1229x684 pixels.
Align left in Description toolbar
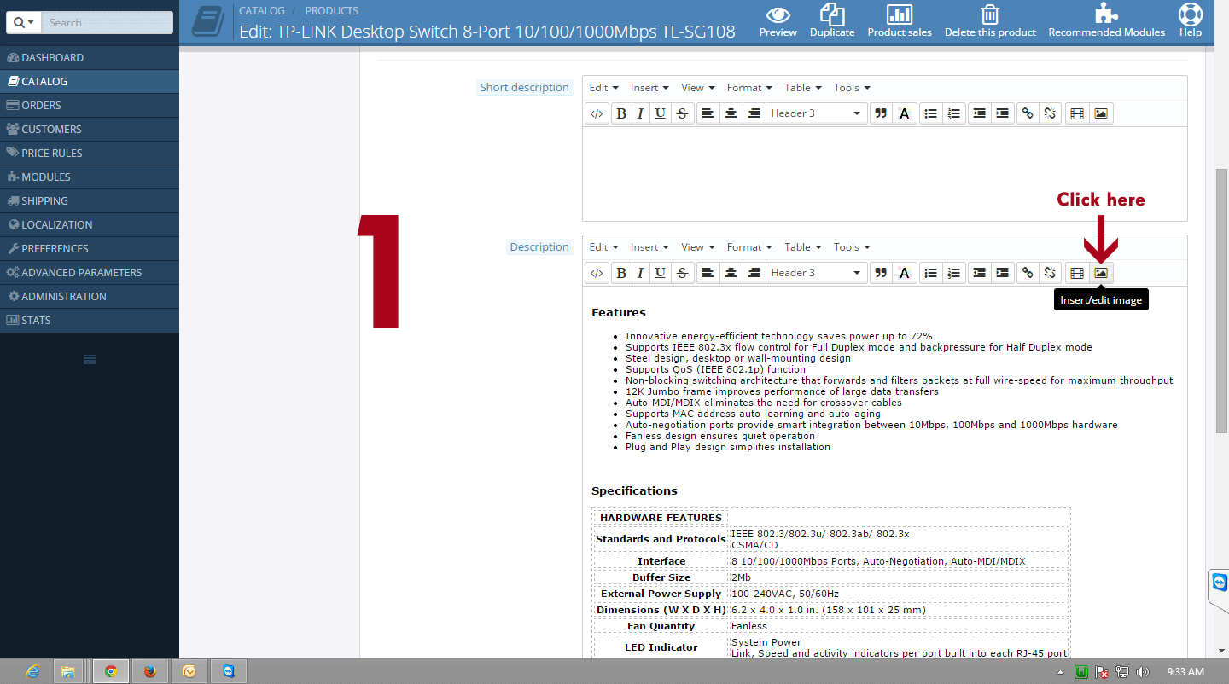tap(708, 273)
